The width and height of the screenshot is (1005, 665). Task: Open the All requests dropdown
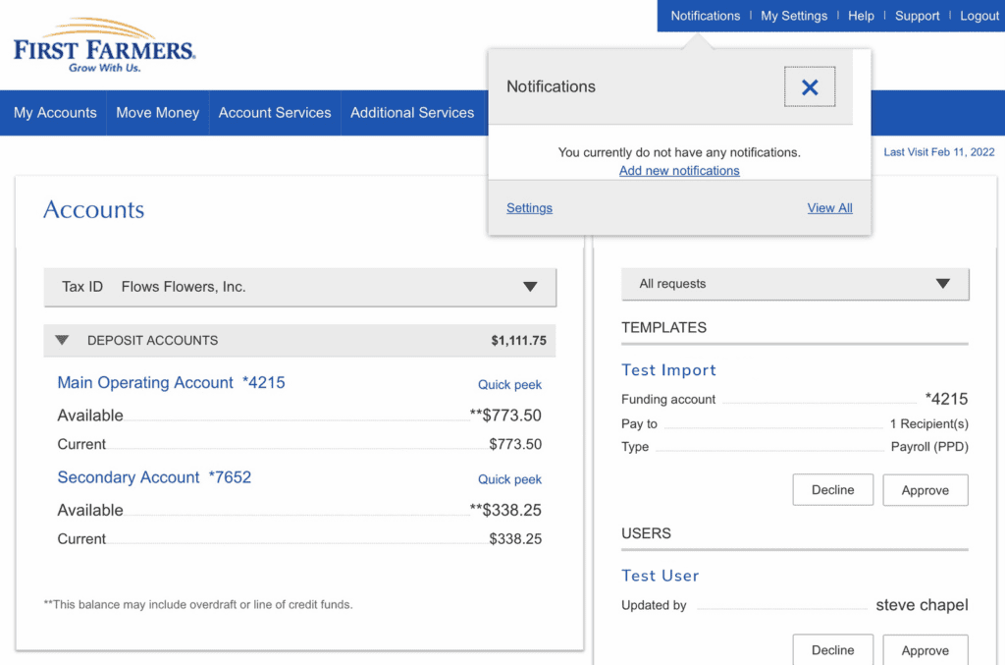[x=795, y=284]
